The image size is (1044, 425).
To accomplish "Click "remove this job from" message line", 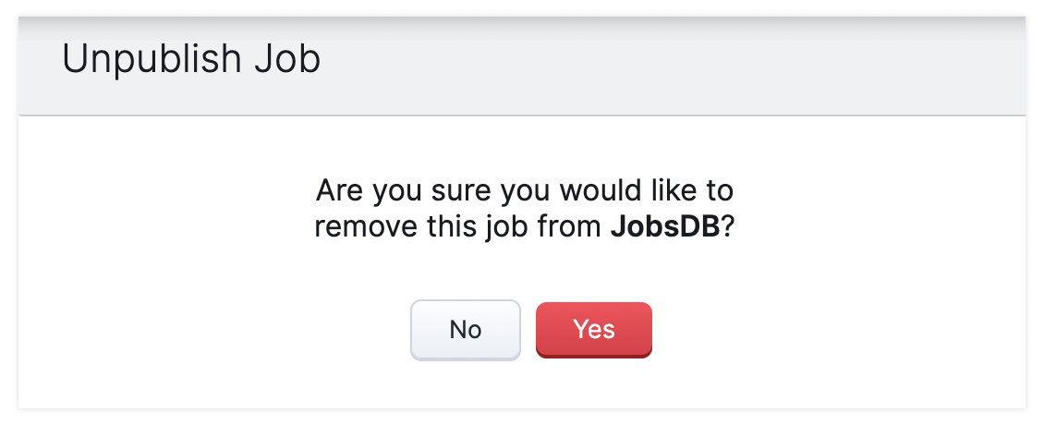I will (x=460, y=227).
